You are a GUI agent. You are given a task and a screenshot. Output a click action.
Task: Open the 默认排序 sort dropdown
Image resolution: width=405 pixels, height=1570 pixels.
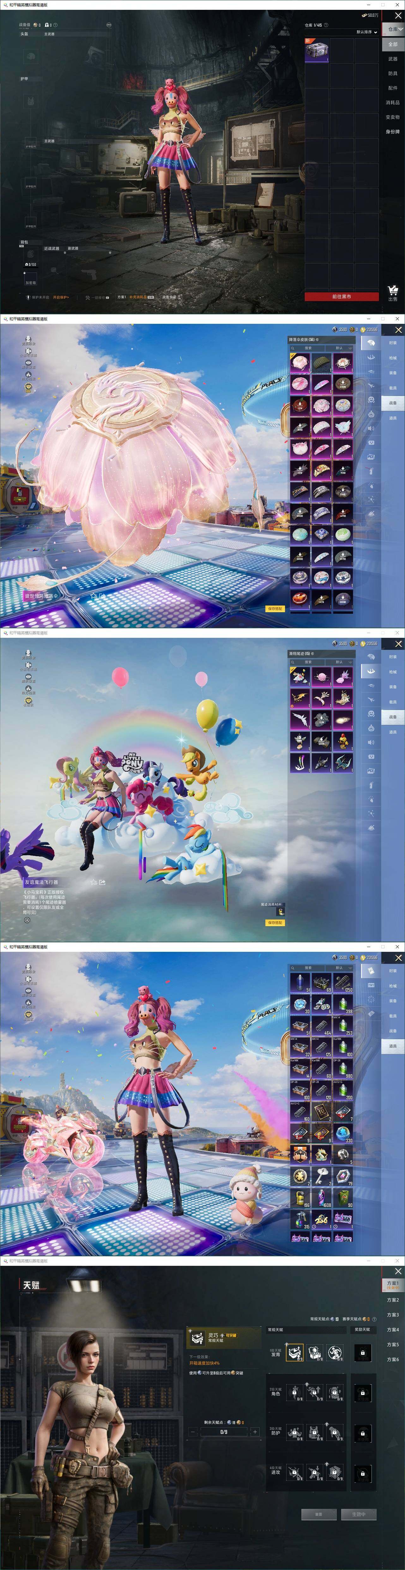[367, 32]
